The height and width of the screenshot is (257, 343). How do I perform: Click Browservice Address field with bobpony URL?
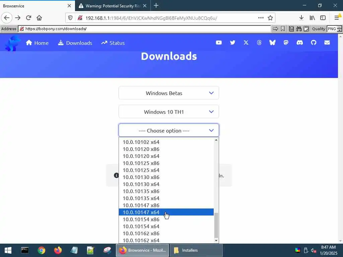[145, 29]
